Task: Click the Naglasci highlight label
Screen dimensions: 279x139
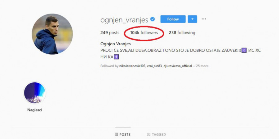Action: pyautogui.click(x=35, y=110)
